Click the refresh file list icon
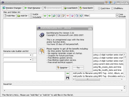Viewport: 129px width, 97px height. [x=54, y=16]
